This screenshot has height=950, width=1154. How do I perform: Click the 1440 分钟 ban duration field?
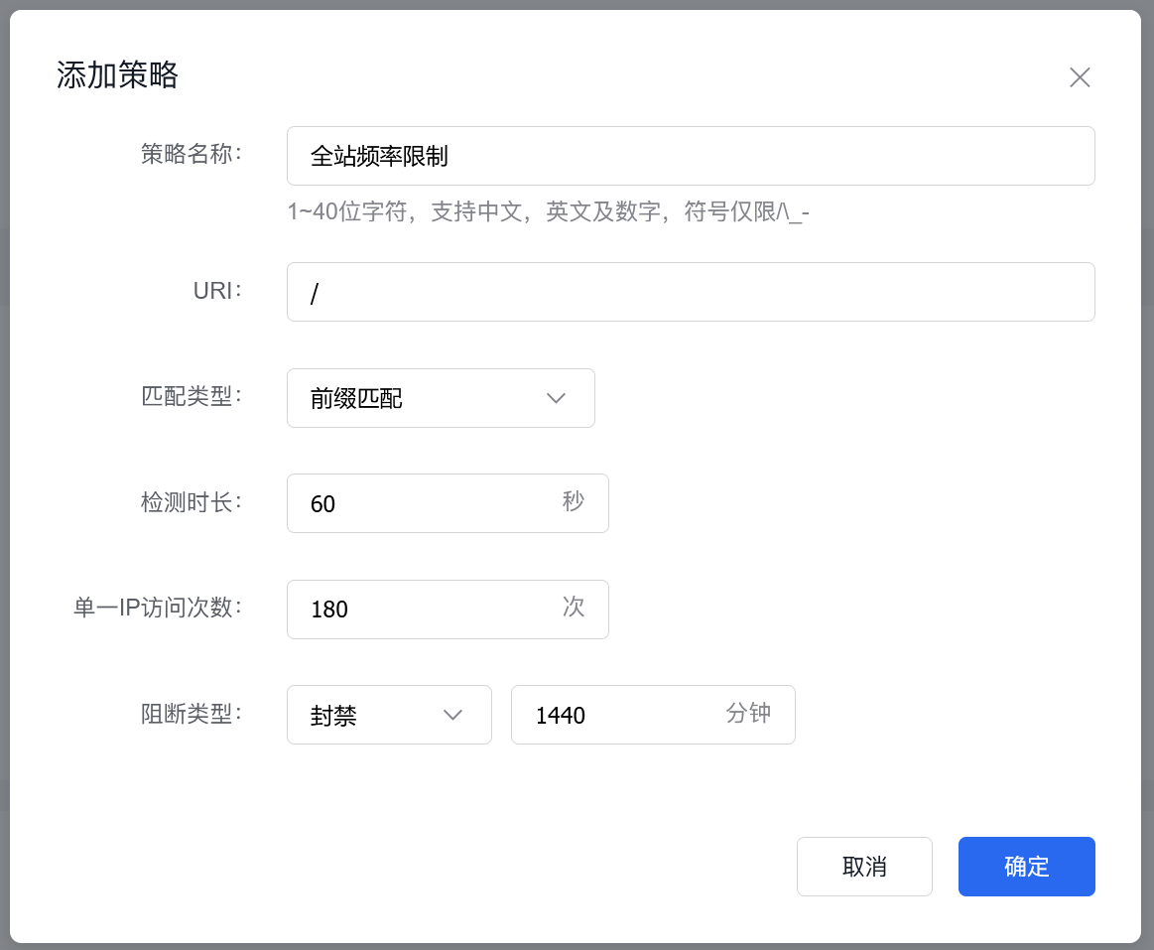(x=653, y=715)
